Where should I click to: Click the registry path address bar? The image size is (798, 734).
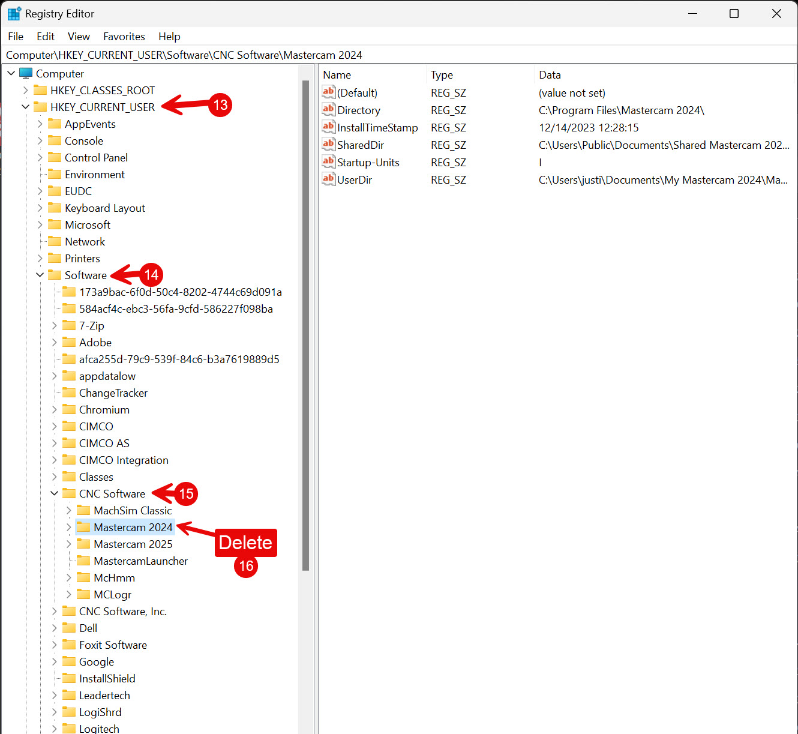point(399,55)
